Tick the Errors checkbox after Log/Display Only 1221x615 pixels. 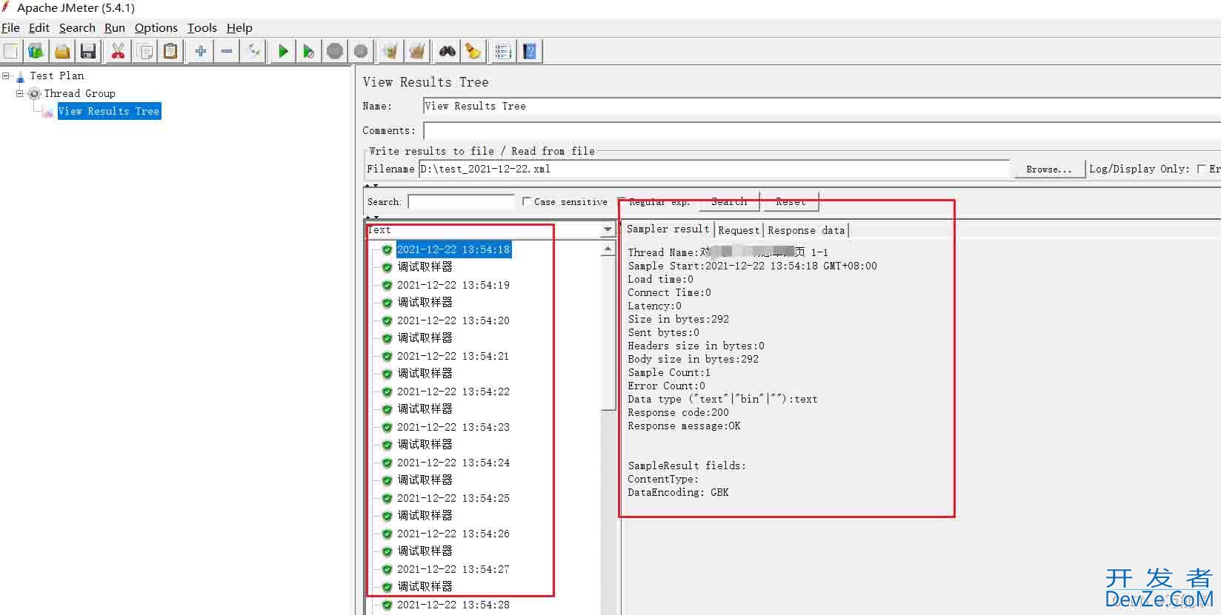click(1202, 169)
